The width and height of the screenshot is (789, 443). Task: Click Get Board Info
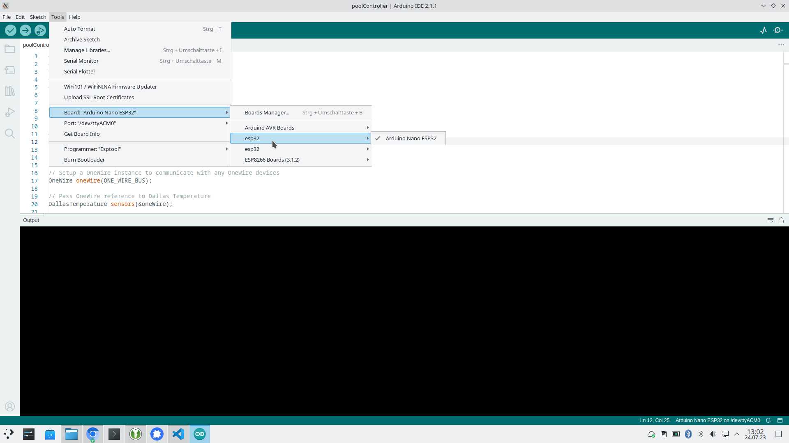pos(82,134)
